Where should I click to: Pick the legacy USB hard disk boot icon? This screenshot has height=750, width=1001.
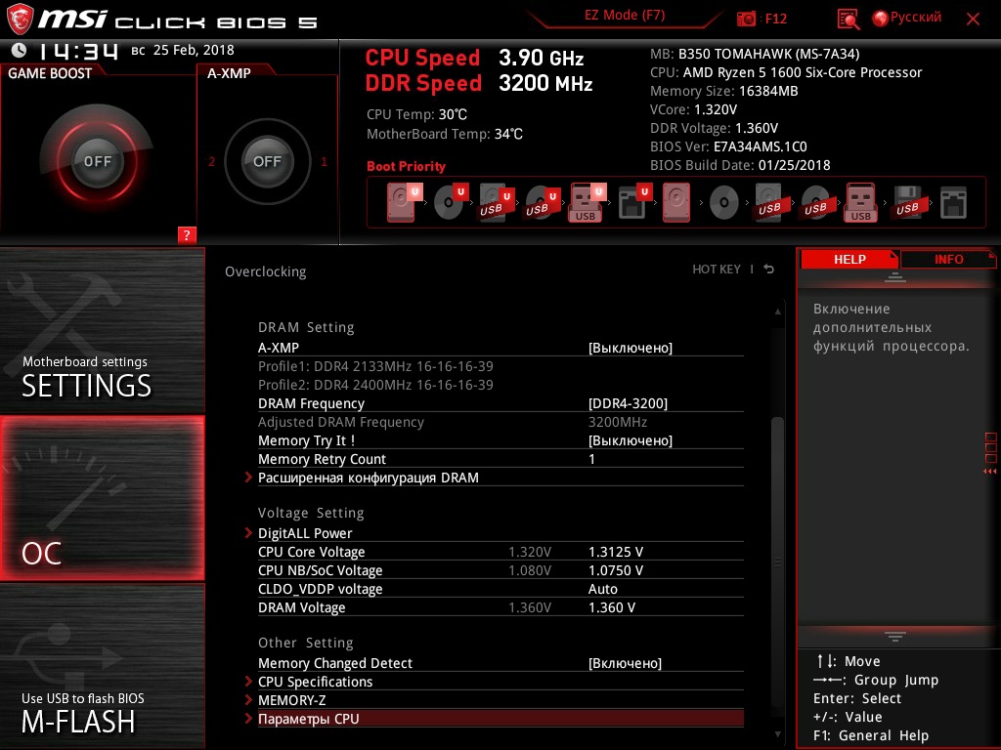click(x=769, y=203)
